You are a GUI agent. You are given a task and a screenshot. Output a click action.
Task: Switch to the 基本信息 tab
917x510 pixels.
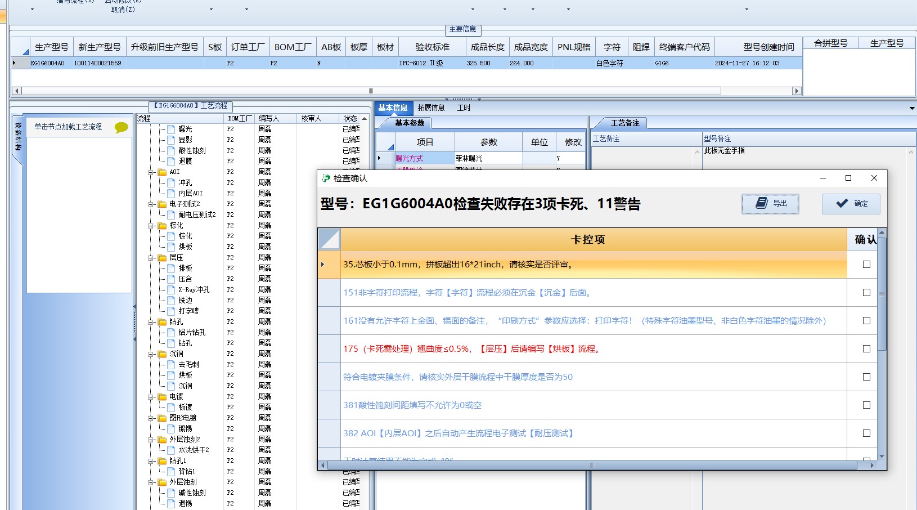coord(393,108)
